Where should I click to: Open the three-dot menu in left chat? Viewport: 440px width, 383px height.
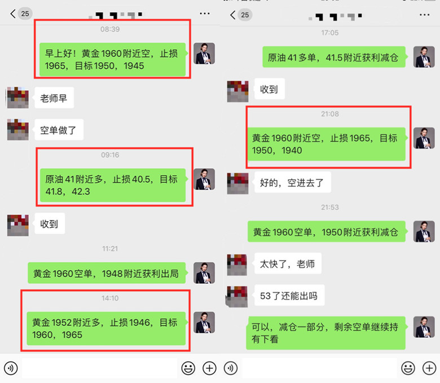tap(205, 14)
